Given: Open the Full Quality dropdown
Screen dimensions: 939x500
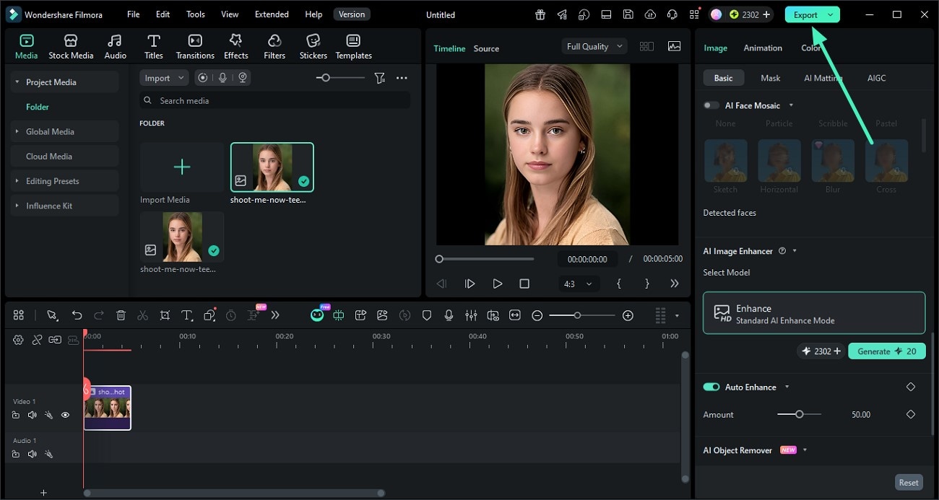Looking at the screenshot, I should [x=592, y=45].
